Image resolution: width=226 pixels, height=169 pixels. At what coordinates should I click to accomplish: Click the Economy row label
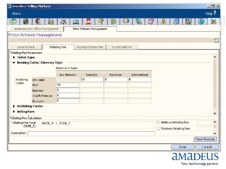tap(38, 101)
